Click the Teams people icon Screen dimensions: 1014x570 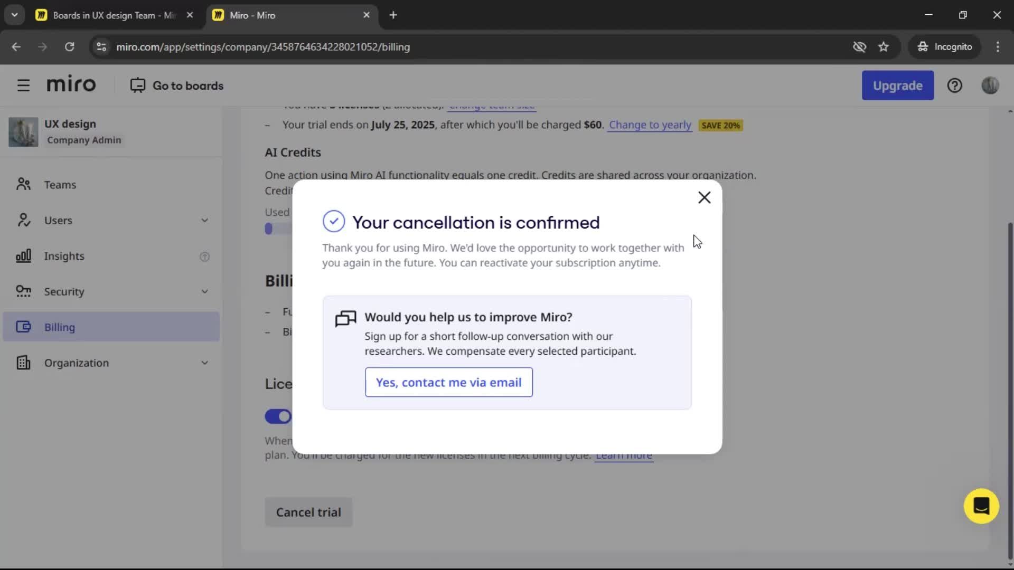23,184
